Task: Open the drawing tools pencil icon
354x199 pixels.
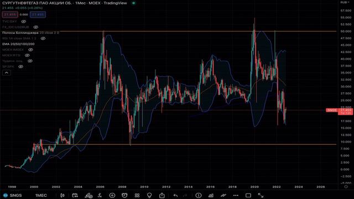Action: point(88,195)
